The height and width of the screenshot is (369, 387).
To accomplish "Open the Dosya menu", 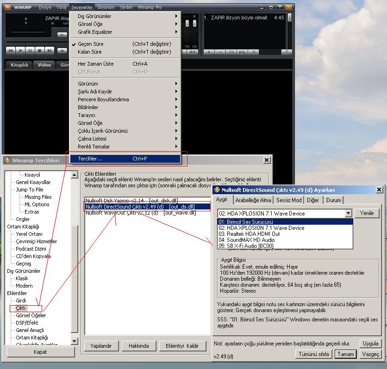I will [x=45, y=7].
